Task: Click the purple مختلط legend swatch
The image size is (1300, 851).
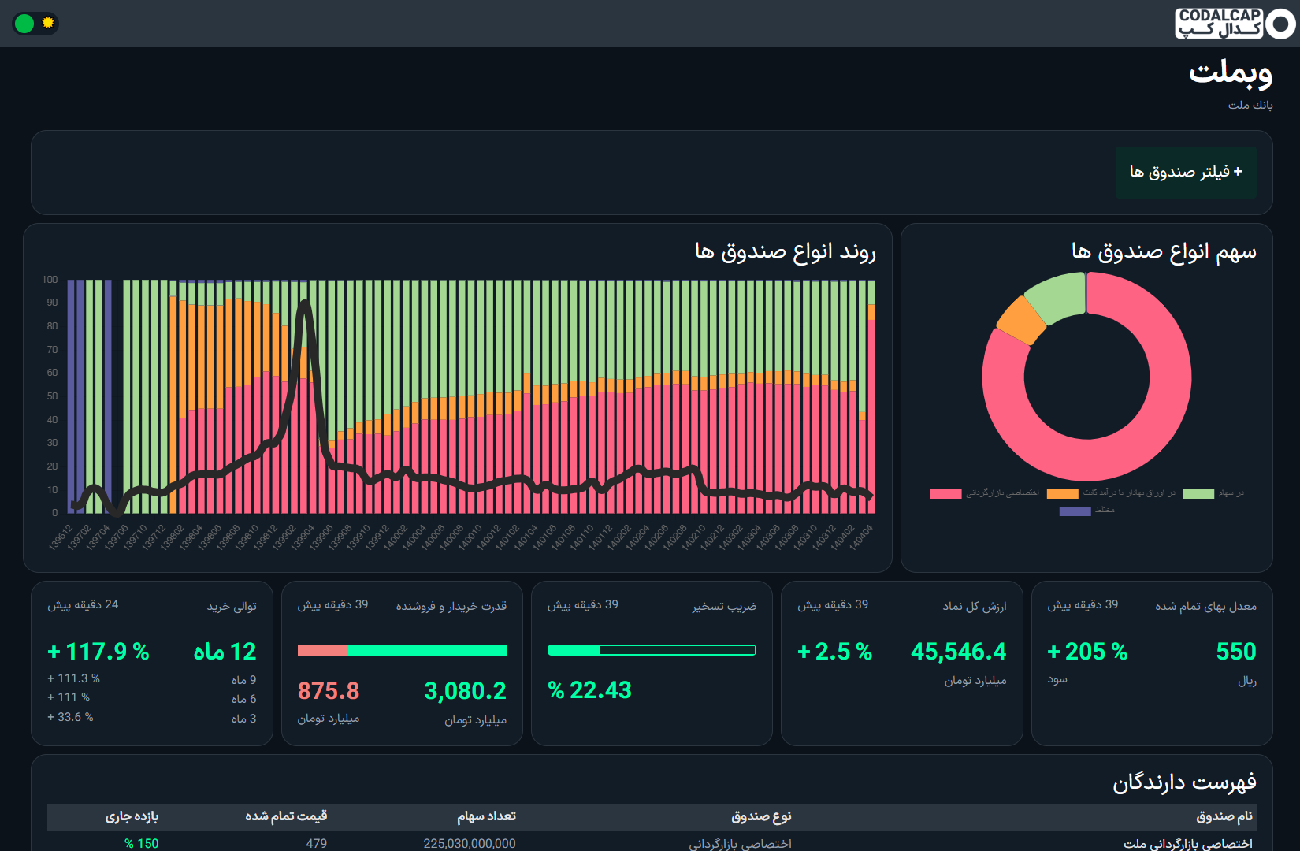Action: coord(1075,511)
